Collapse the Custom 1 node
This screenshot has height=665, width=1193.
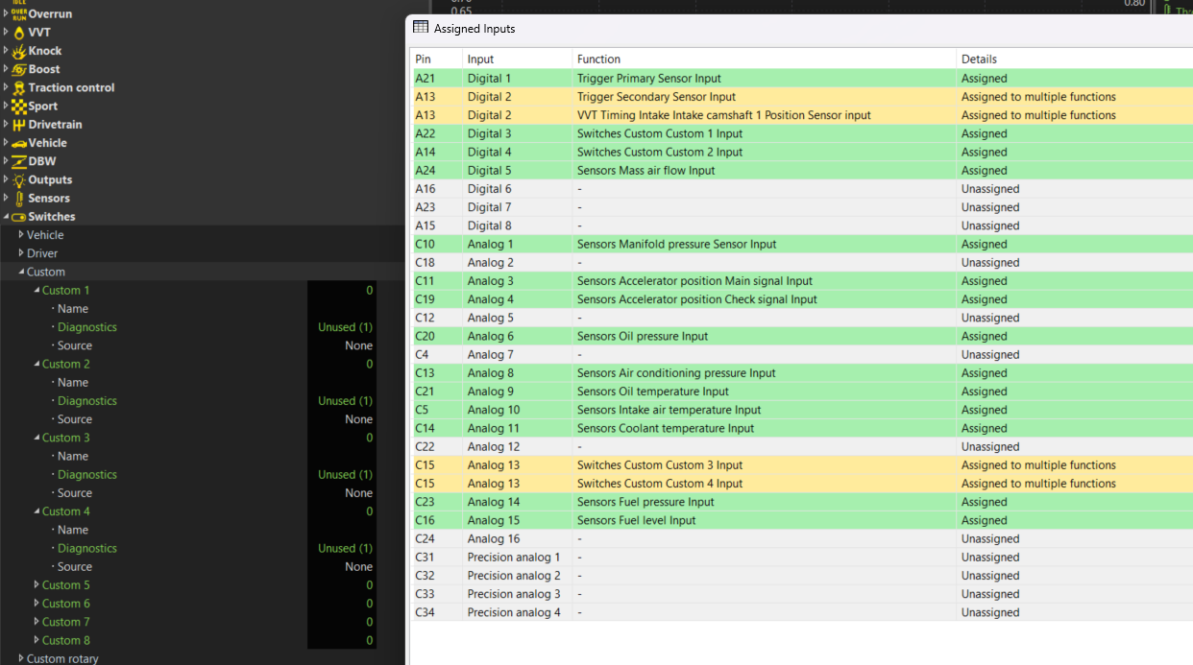click(x=37, y=290)
